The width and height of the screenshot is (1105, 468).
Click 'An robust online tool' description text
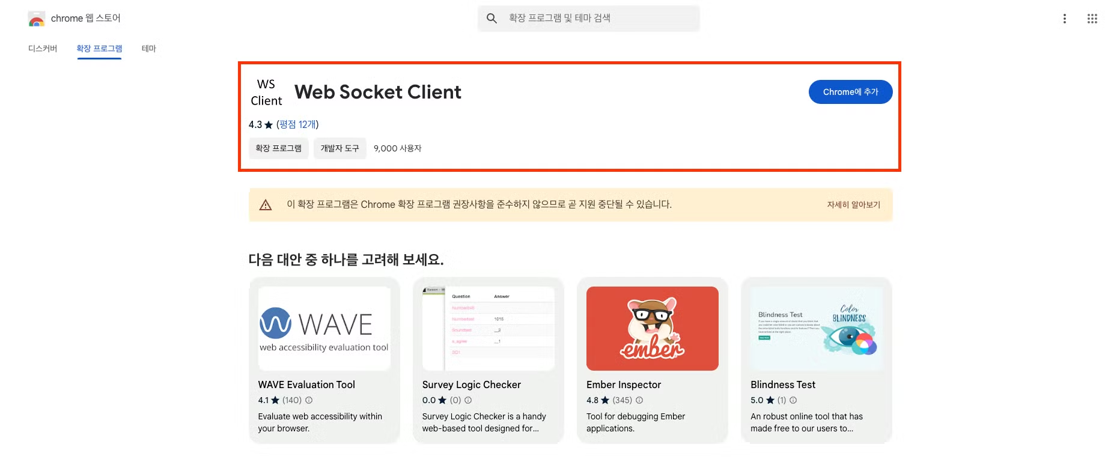point(806,422)
